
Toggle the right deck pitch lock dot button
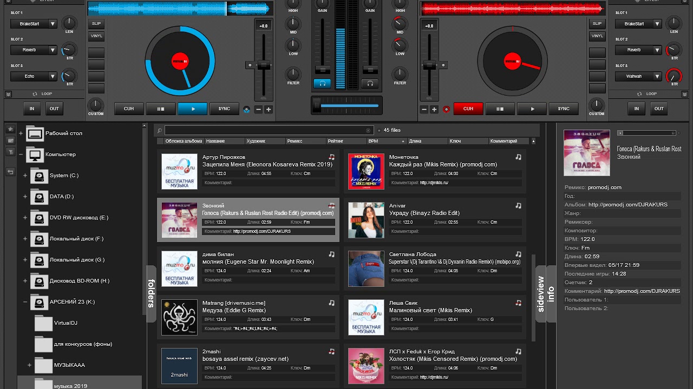tap(443, 65)
